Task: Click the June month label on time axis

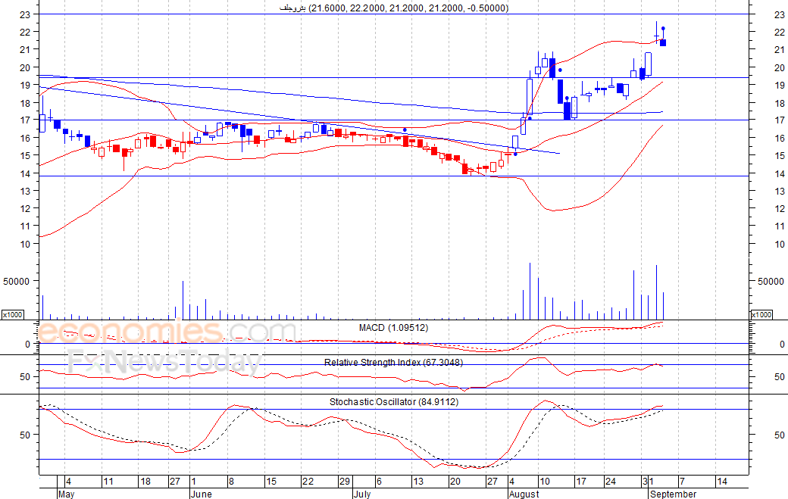Action: click(202, 494)
